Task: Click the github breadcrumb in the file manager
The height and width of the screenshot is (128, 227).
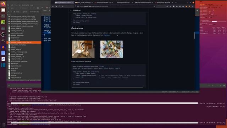Action: 25,12
